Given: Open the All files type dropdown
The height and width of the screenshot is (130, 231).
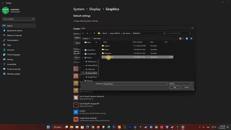Looking at the screenshot, I should coord(180,84).
